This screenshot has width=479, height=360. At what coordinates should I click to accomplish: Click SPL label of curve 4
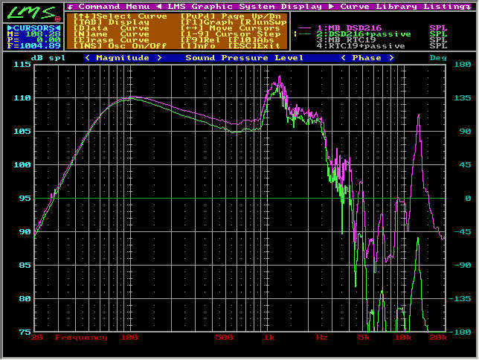(x=438, y=46)
